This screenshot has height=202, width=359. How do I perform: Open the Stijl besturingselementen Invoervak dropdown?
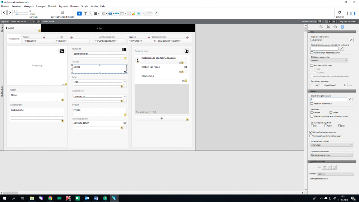(329, 61)
